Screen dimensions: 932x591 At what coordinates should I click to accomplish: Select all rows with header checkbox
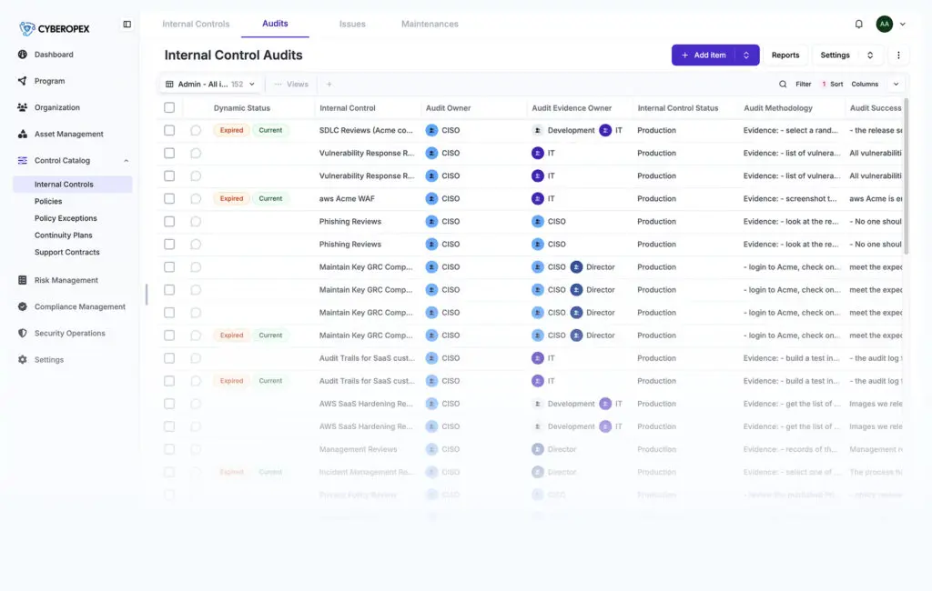point(169,107)
